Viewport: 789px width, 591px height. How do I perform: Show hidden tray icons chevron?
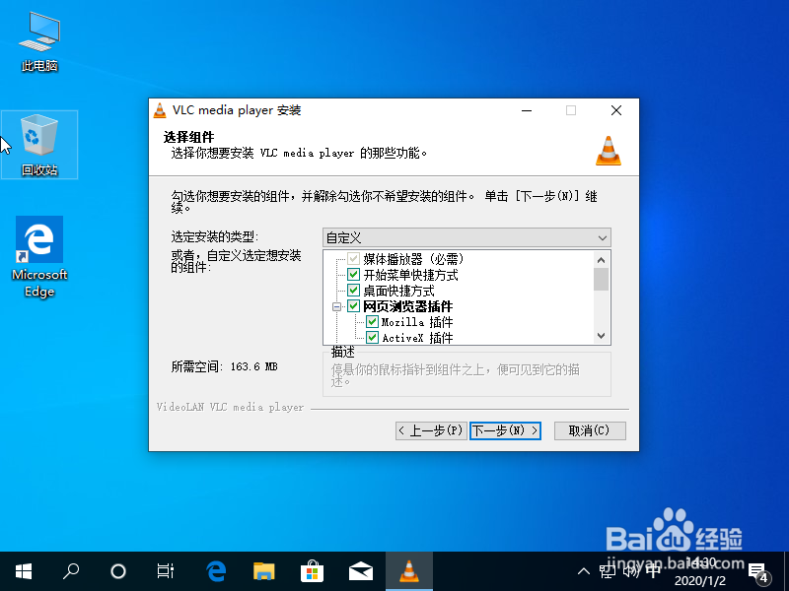[584, 571]
